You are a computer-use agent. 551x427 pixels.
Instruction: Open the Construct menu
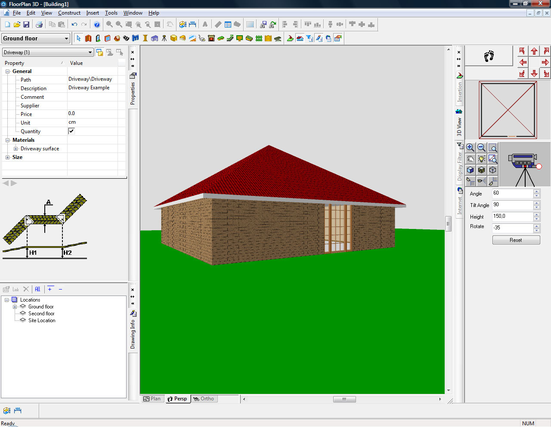pos(69,13)
